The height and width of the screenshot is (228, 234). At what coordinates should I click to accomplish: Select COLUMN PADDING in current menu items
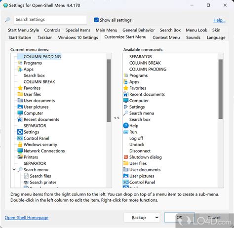pyautogui.click(x=42, y=57)
